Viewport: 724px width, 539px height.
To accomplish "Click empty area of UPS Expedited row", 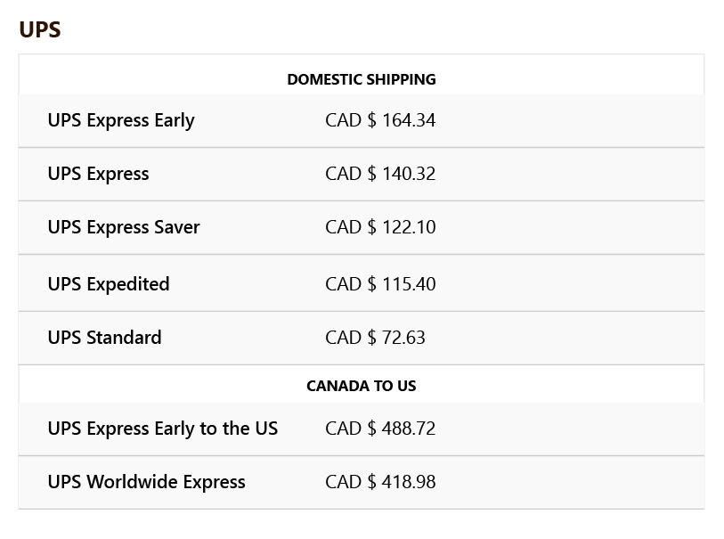I will (568, 283).
